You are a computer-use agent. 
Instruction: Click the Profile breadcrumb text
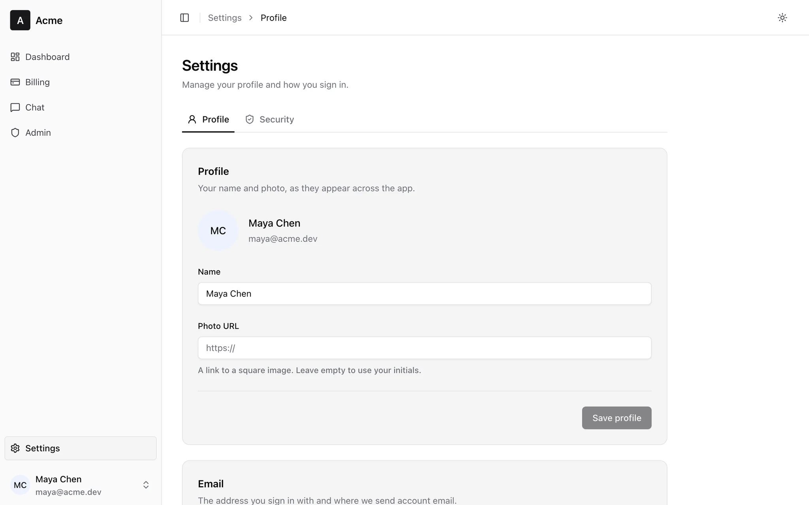pyautogui.click(x=274, y=18)
